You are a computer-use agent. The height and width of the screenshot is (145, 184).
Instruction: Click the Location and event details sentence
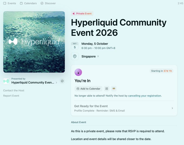111,139
